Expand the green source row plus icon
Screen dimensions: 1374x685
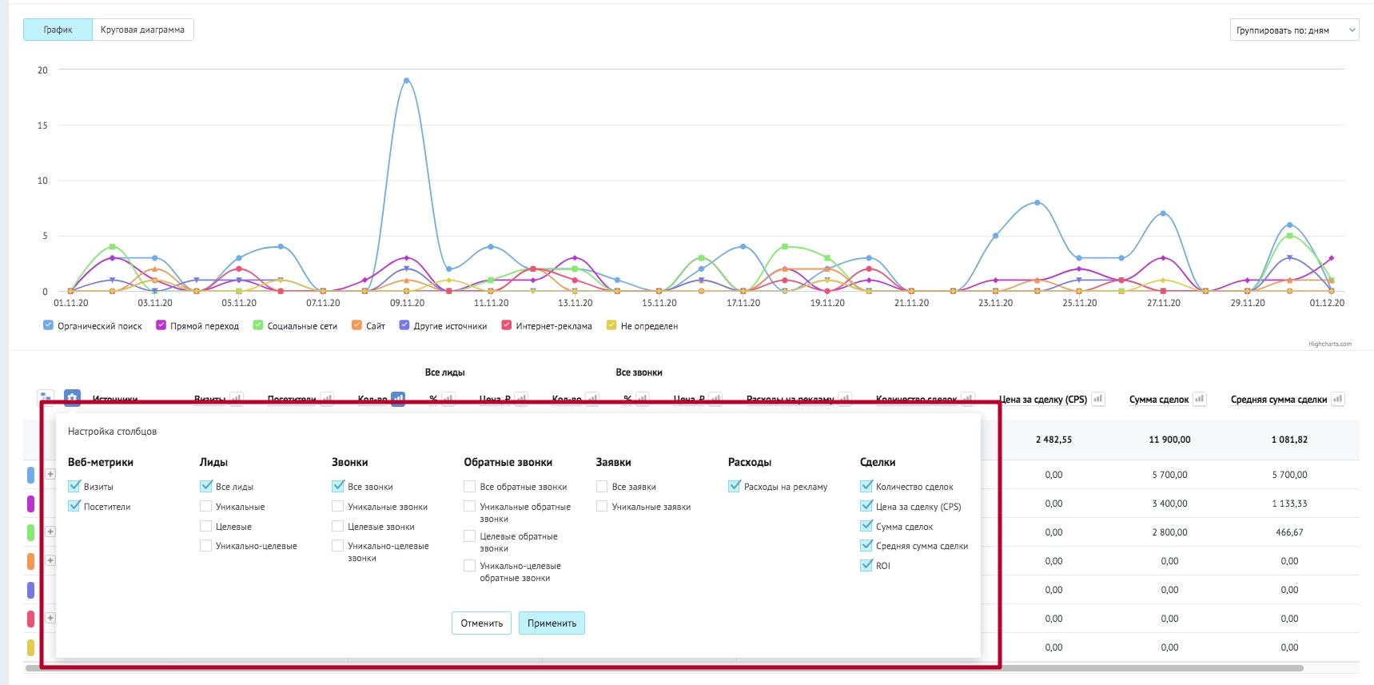tap(50, 532)
